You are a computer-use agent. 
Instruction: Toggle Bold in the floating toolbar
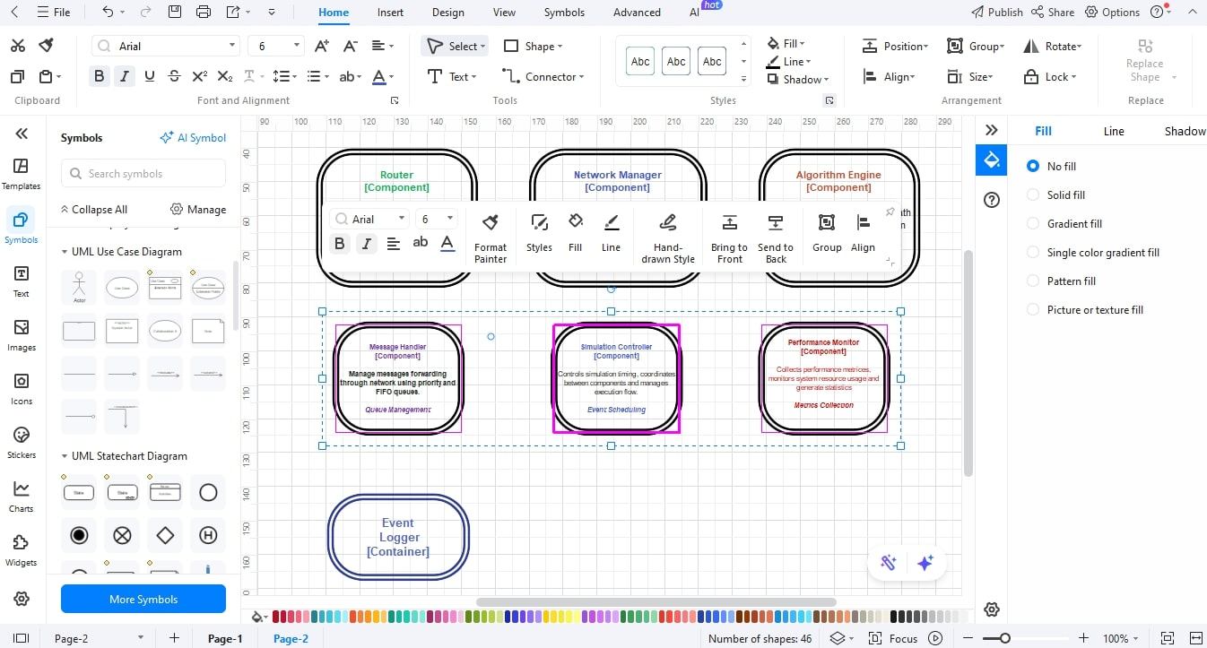point(339,243)
